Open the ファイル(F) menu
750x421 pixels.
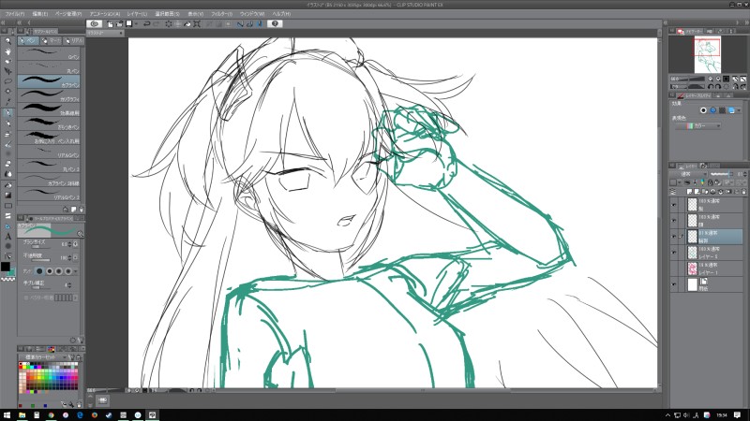15,14
